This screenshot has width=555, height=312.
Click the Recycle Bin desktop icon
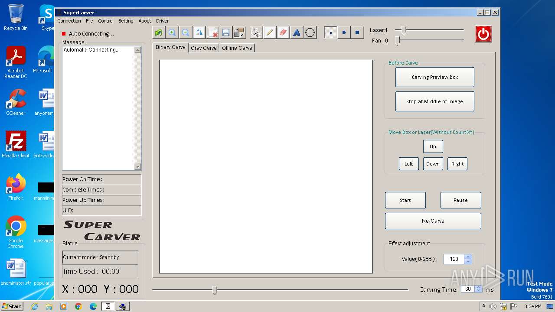pyautogui.click(x=16, y=17)
